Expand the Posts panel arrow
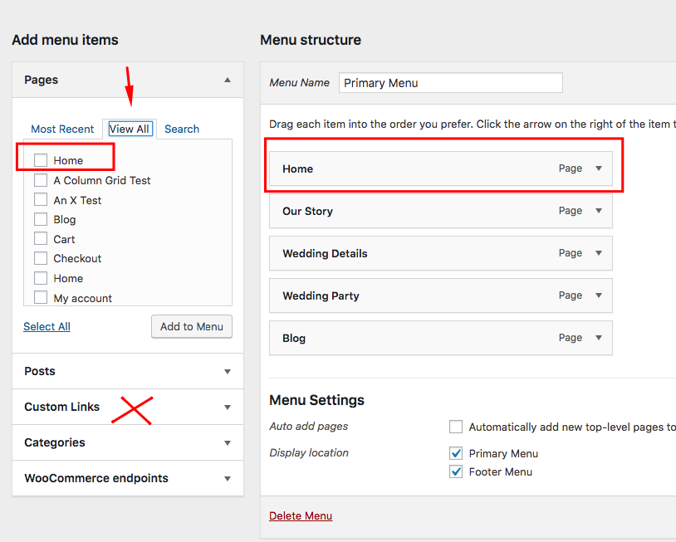Screen dimensions: 676x542 click(x=228, y=372)
